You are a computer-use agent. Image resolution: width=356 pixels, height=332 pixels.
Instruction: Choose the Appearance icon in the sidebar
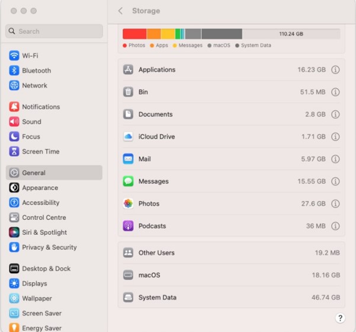point(14,188)
